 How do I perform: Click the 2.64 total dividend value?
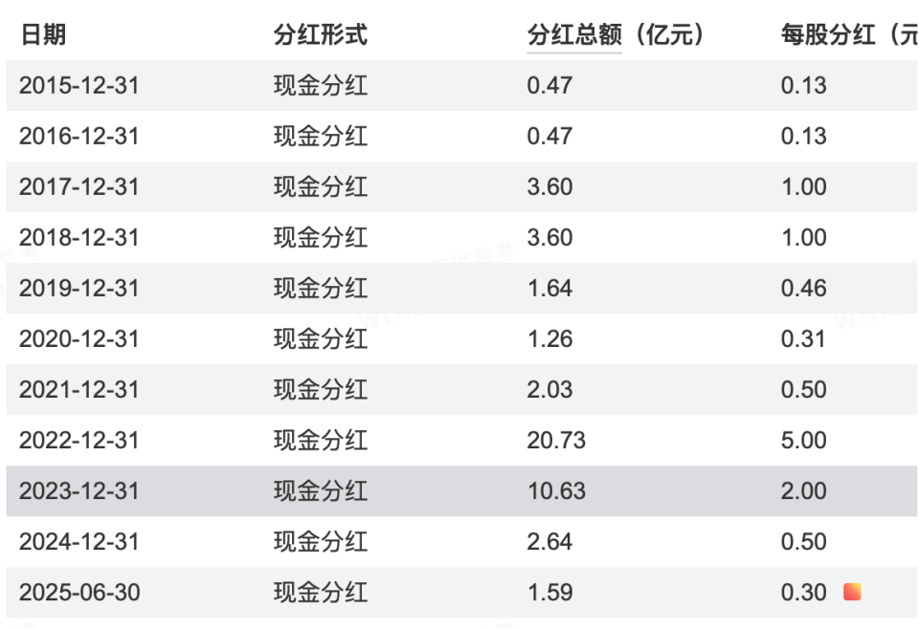549,541
